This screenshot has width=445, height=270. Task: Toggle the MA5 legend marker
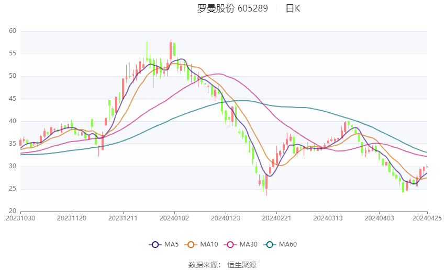pos(155,244)
